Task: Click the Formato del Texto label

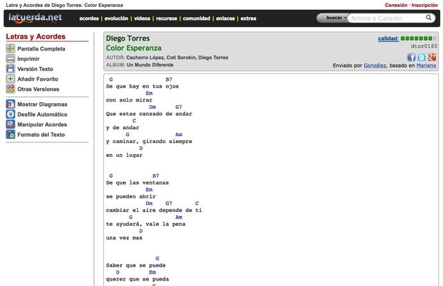Action: click(x=42, y=135)
